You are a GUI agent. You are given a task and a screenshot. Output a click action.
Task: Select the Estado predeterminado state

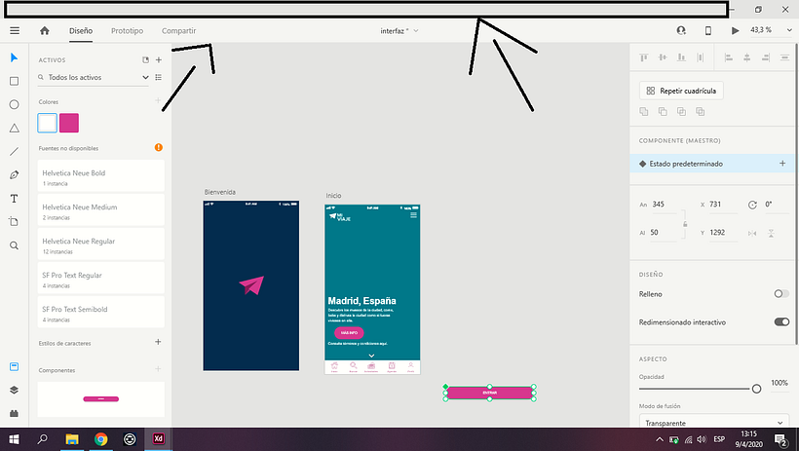(x=712, y=164)
